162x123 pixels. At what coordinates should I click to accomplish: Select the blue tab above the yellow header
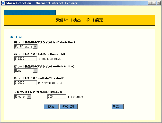click(30, 13)
